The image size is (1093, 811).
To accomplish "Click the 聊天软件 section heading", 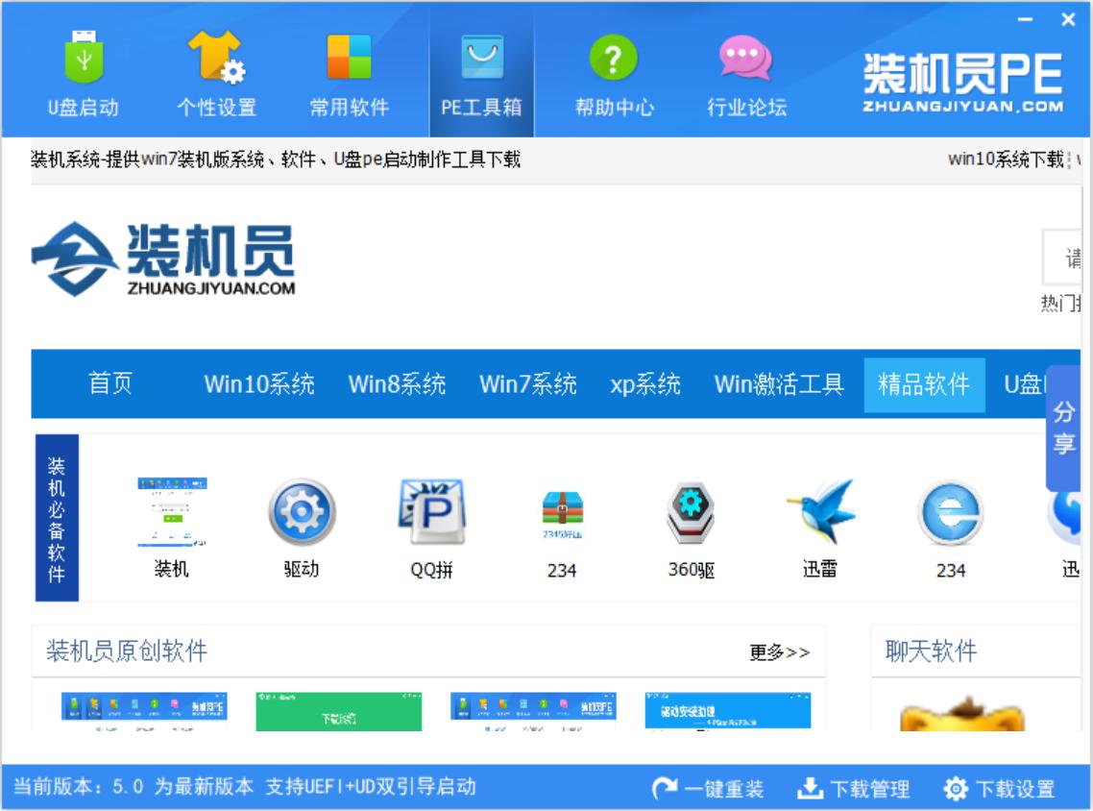I will point(931,651).
